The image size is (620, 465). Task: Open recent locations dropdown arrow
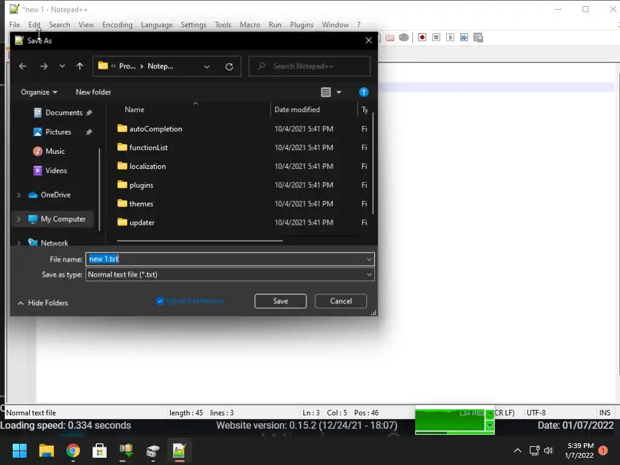[x=62, y=67]
